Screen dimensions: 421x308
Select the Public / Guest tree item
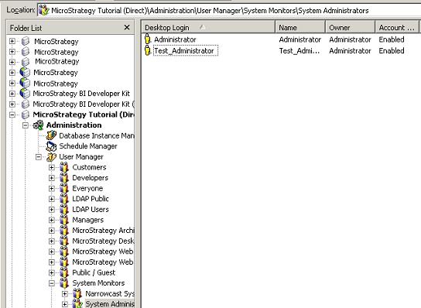[94, 272]
